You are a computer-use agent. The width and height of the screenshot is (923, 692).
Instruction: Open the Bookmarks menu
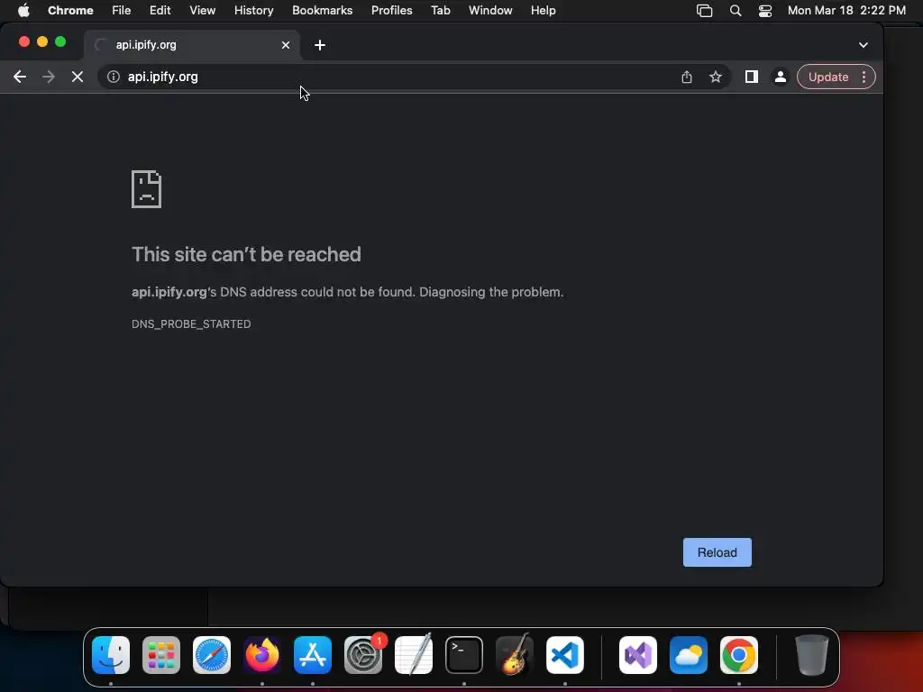click(x=322, y=11)
